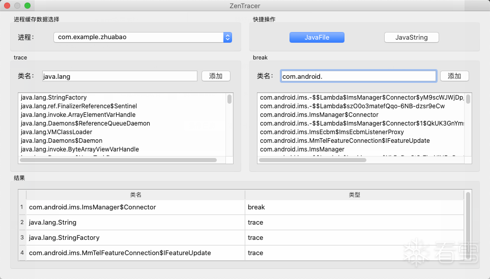The height and width of the screenshot is (279, 490).
Task: Click the trace 添加 button
Action: (216, 76)
